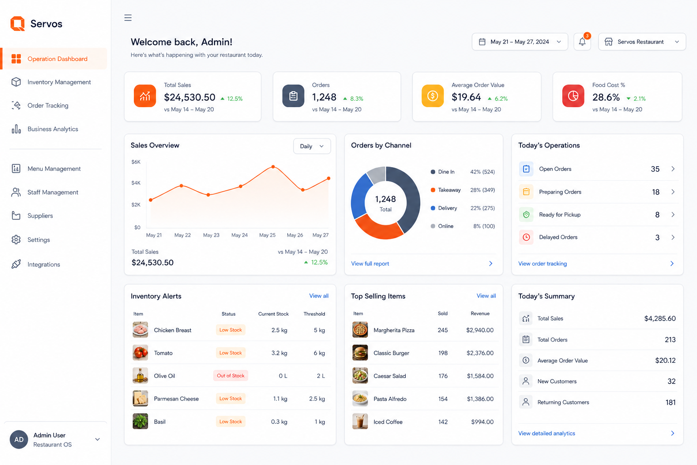Click the Today's Summary Total Sales icon
The width and height of the screenshot is (697, 465).
tap(526, 319)
